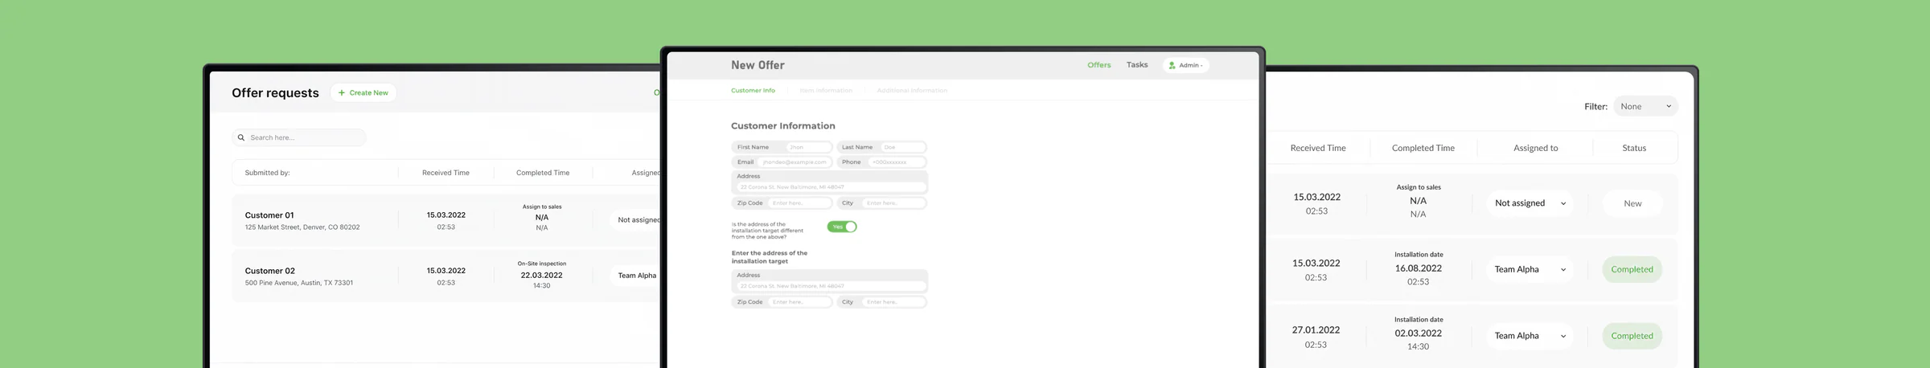Click the New status badge

coord(1632,203)
